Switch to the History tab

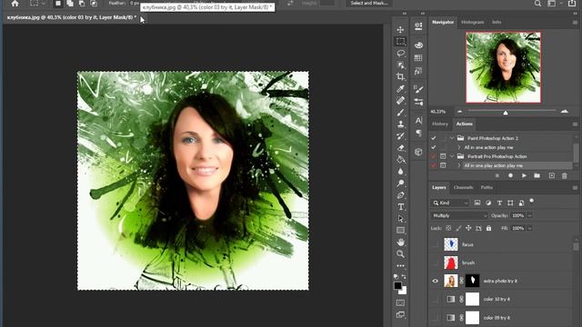pyautogui.click(x=440, y=124)
